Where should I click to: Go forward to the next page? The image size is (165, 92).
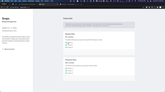tap(5, 7)
